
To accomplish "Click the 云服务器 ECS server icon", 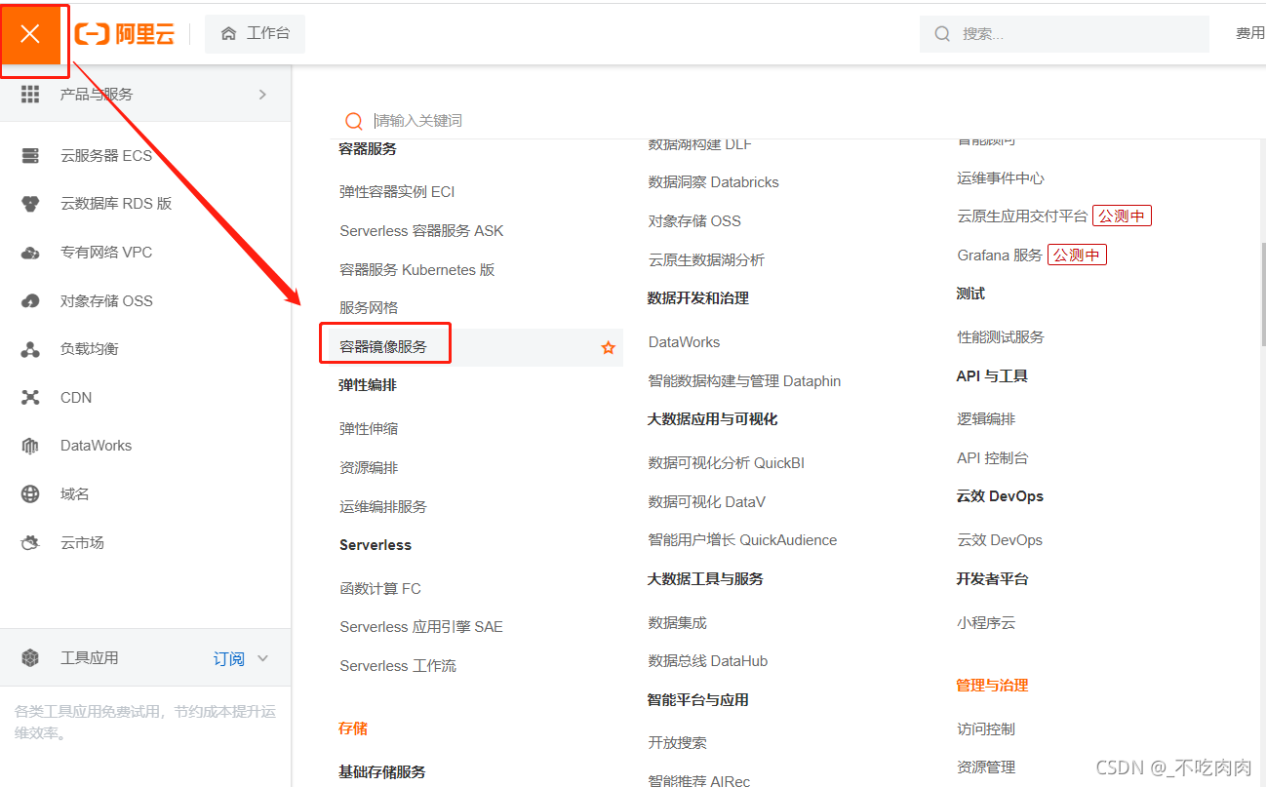I will click(x=30, y=156).
